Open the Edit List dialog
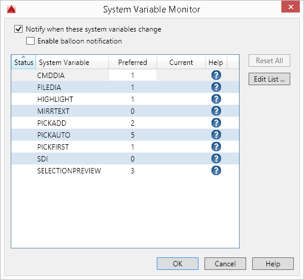Image resolution: width=304 pixels, height=280 pixels. click(269, 79)
